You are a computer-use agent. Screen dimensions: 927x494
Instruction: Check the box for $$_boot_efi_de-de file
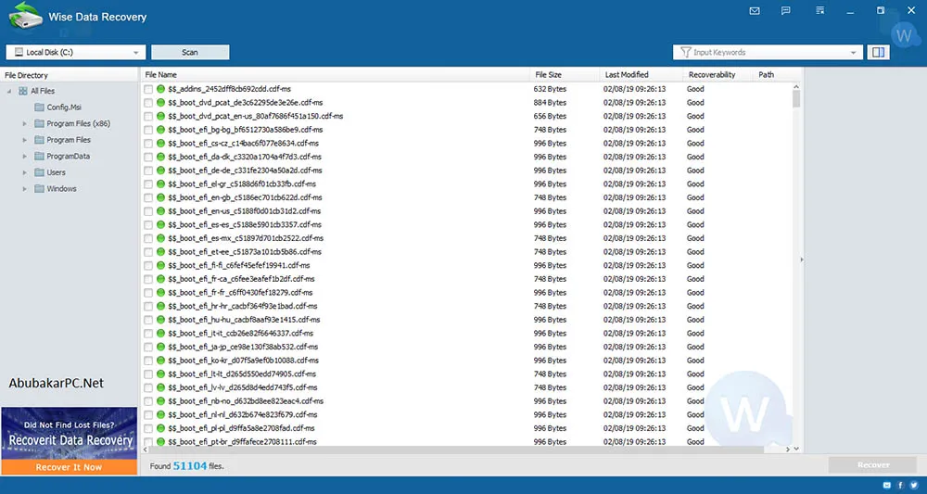(x=147, y=171)
